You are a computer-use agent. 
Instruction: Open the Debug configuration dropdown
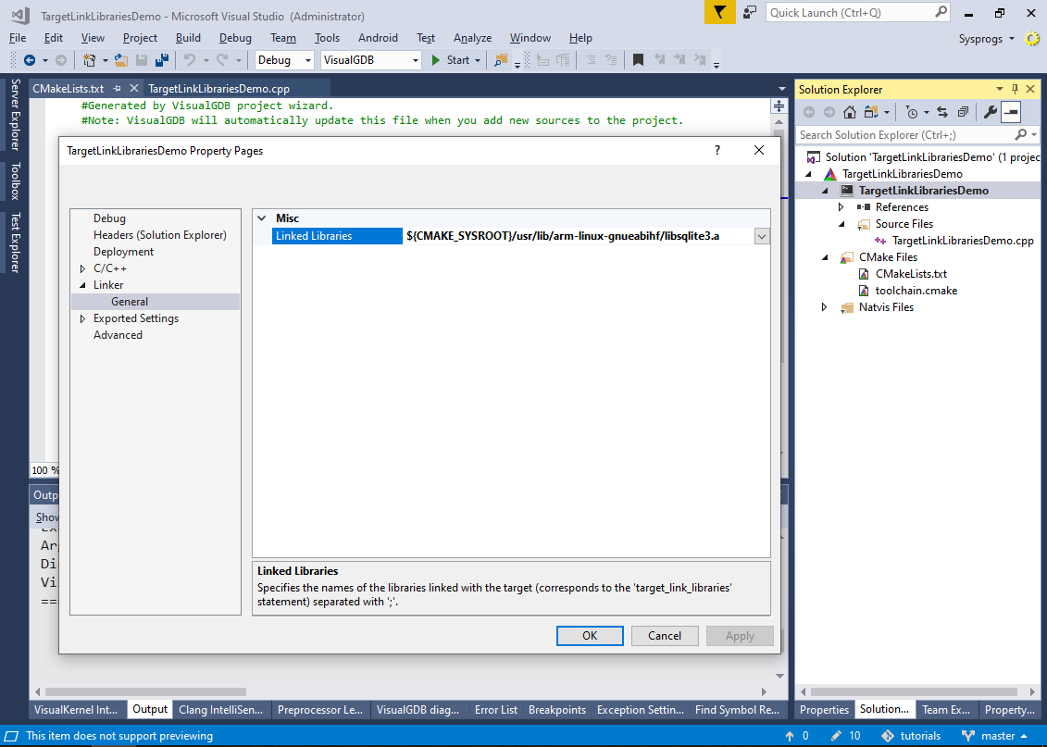coord(308,60)
